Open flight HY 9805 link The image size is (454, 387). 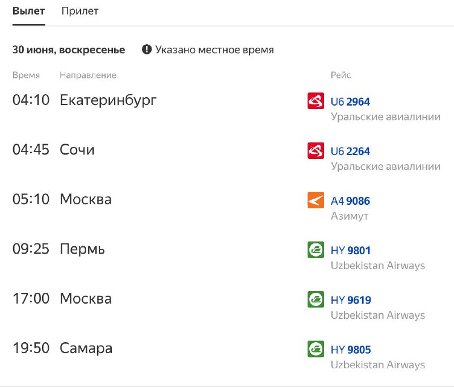(x=351, y=350)
